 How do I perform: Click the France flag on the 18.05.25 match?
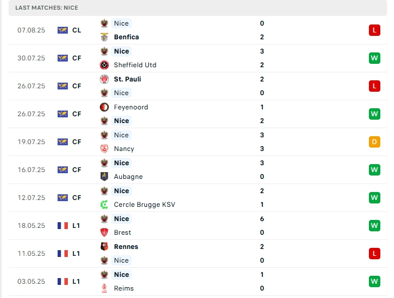[x=63, y=226]
